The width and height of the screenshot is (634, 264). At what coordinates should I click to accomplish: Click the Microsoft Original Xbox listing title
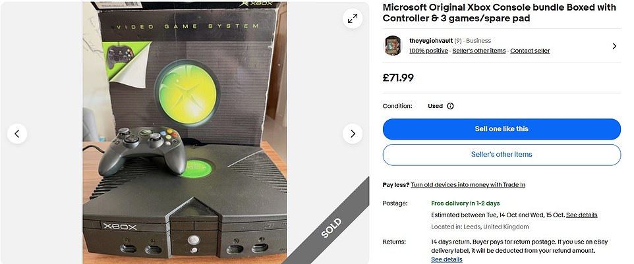click(x=499, y=13)
